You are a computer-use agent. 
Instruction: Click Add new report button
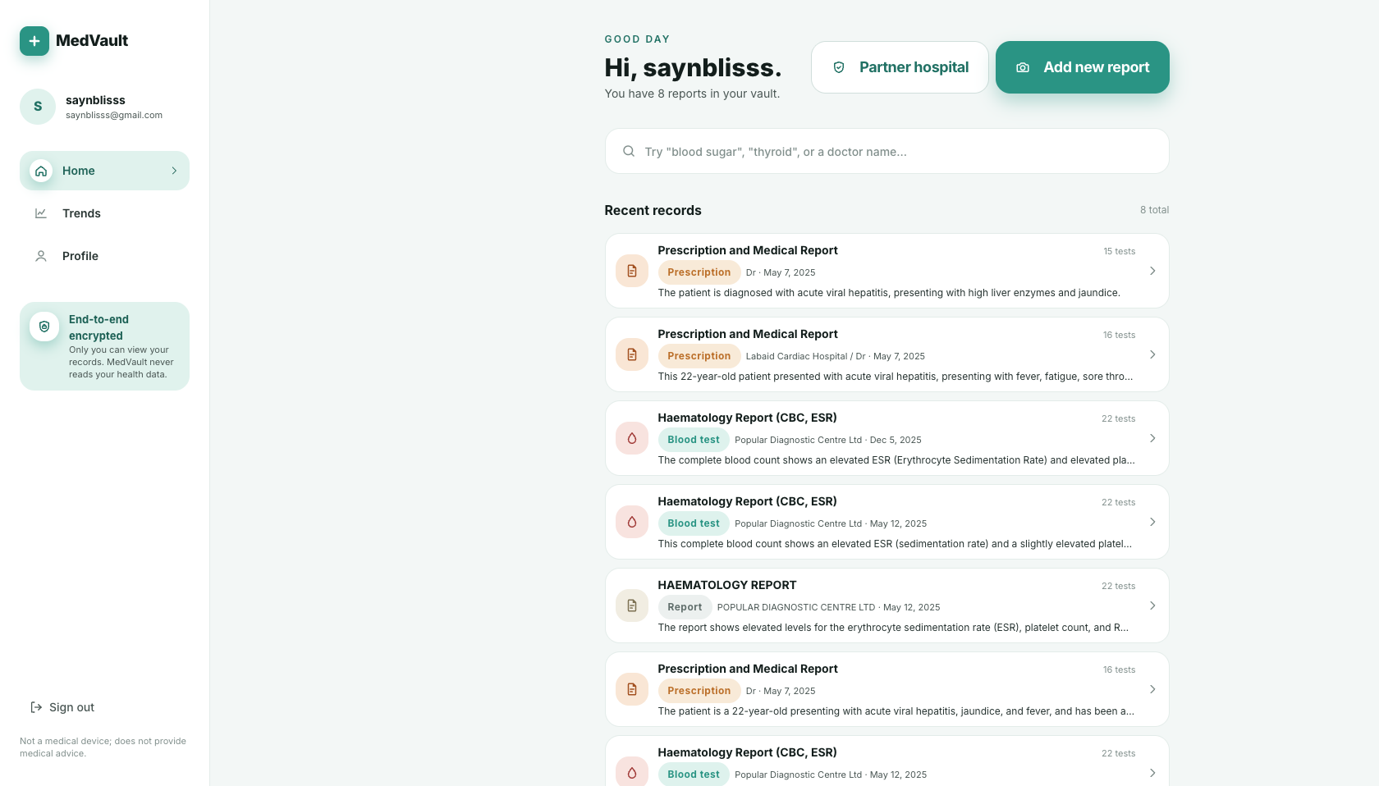point(1083,67)
